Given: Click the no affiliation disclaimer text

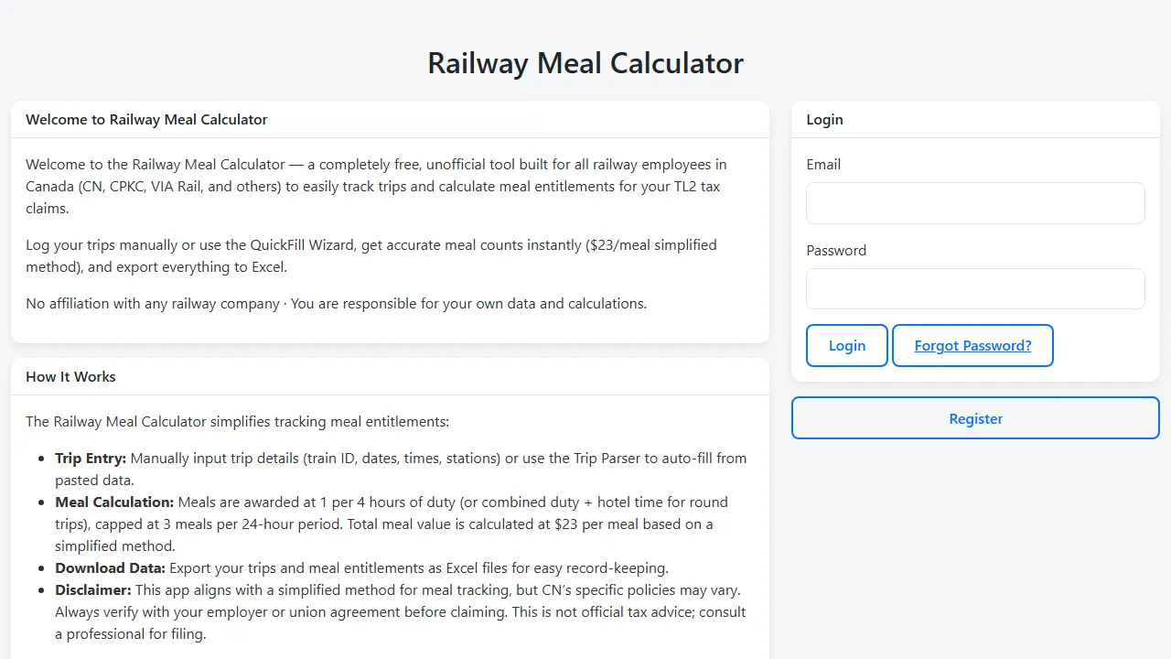Looking at the screenshot, I should (336, 303).
